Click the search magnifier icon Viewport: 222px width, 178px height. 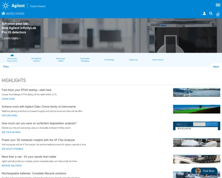[211, 13]
